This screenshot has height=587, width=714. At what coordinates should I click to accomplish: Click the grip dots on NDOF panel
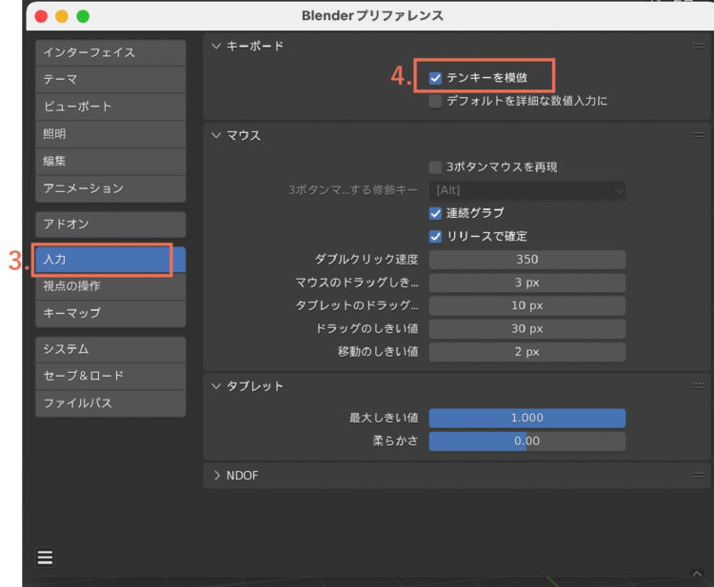(698, 476)
